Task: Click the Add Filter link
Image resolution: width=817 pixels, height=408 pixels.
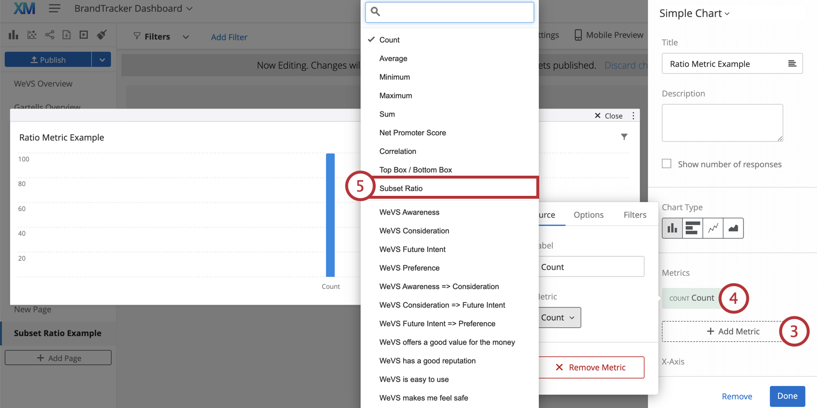Action: [x=229, y=37]
